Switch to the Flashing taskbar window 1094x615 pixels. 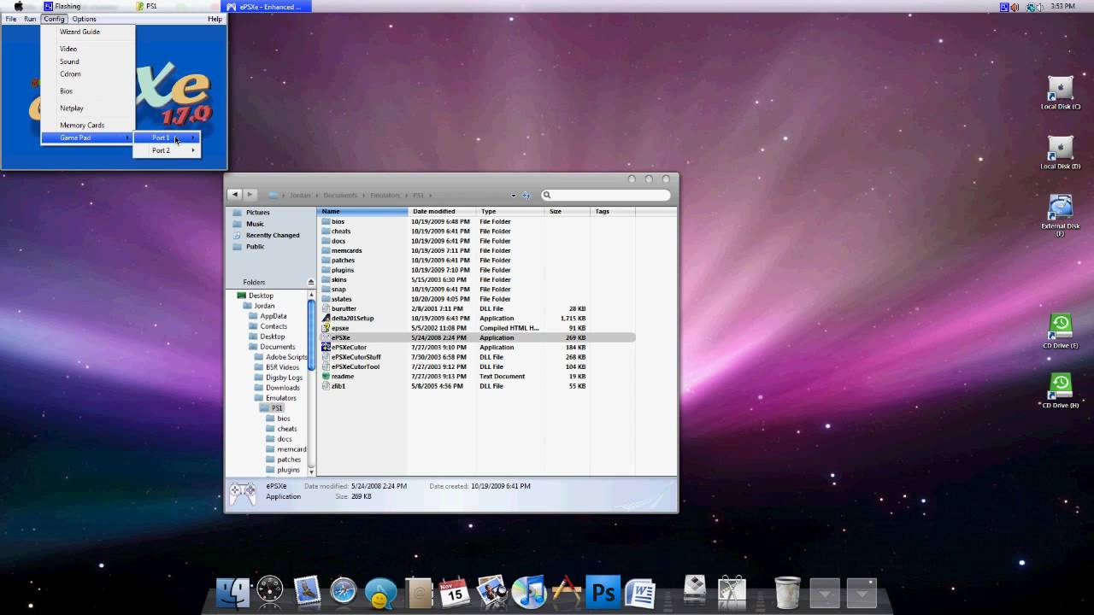tap(67, 6)
